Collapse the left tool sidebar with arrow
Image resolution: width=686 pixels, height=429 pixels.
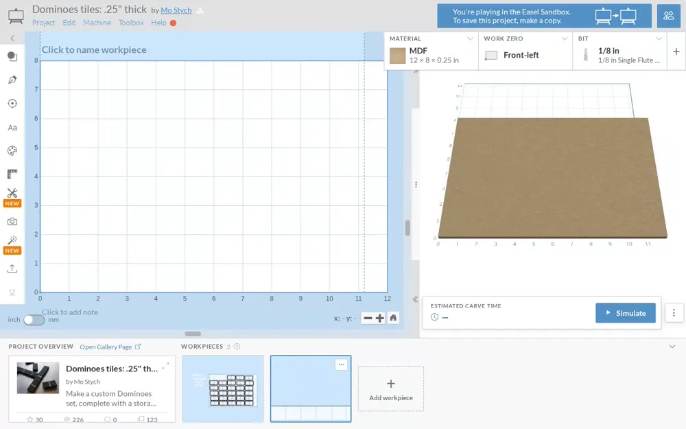coord(12,38)
